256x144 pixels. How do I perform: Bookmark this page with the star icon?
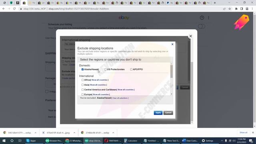230,9
